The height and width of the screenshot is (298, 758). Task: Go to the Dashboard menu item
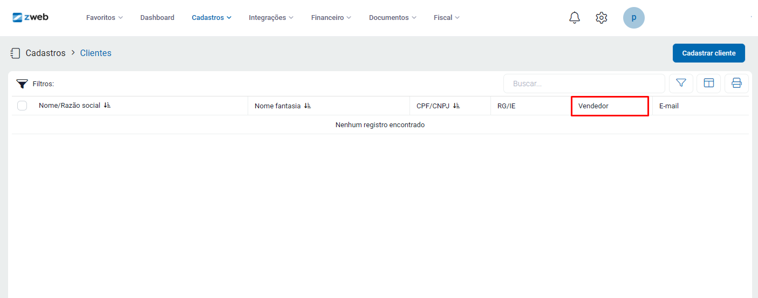coord(157,18)
